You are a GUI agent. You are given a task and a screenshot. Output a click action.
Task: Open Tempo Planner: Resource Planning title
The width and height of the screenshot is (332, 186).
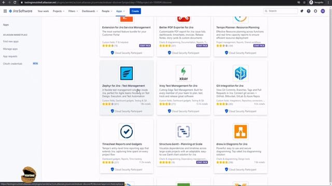238,27
